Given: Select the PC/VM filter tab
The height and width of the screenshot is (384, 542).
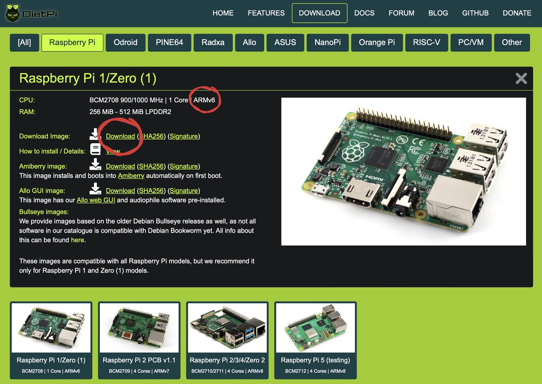Looking at the screenshot, I should (x=471, y=43).
